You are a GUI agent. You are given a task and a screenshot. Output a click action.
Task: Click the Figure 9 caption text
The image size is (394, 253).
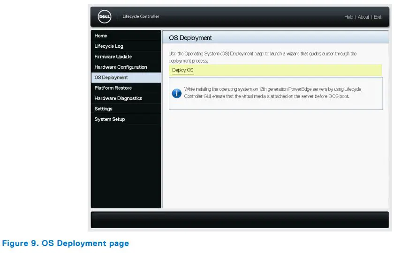65,243
